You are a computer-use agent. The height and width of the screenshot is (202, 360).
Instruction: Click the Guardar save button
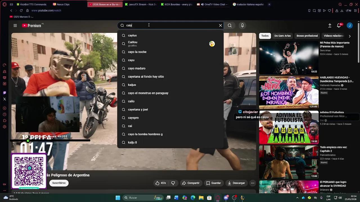(213, 183)
